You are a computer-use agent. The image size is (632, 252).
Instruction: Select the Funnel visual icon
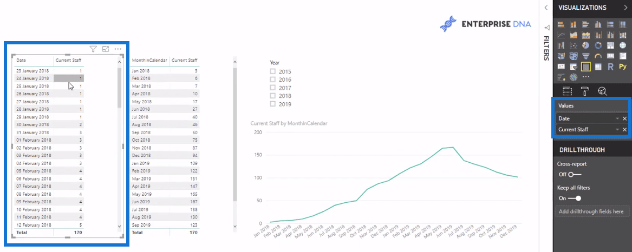click(x=585, y=56)
